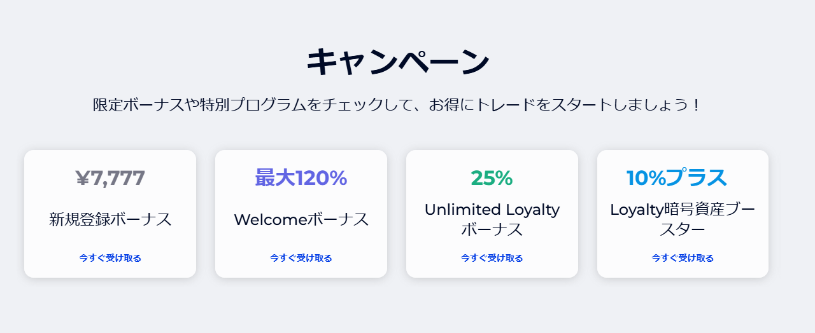Click the 特別プログラム phrase in subtitle
The width and height of the screenshot is (815, 333).
pyautogui.click(x=252, y=105)
